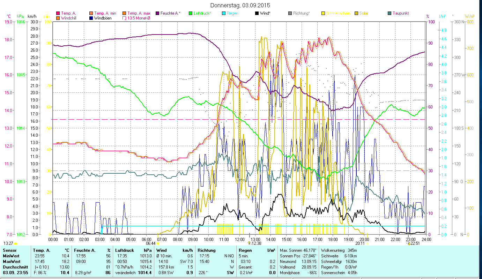
Task: Click the 12:00 time axis label
Action: click(x=239, y=239)
